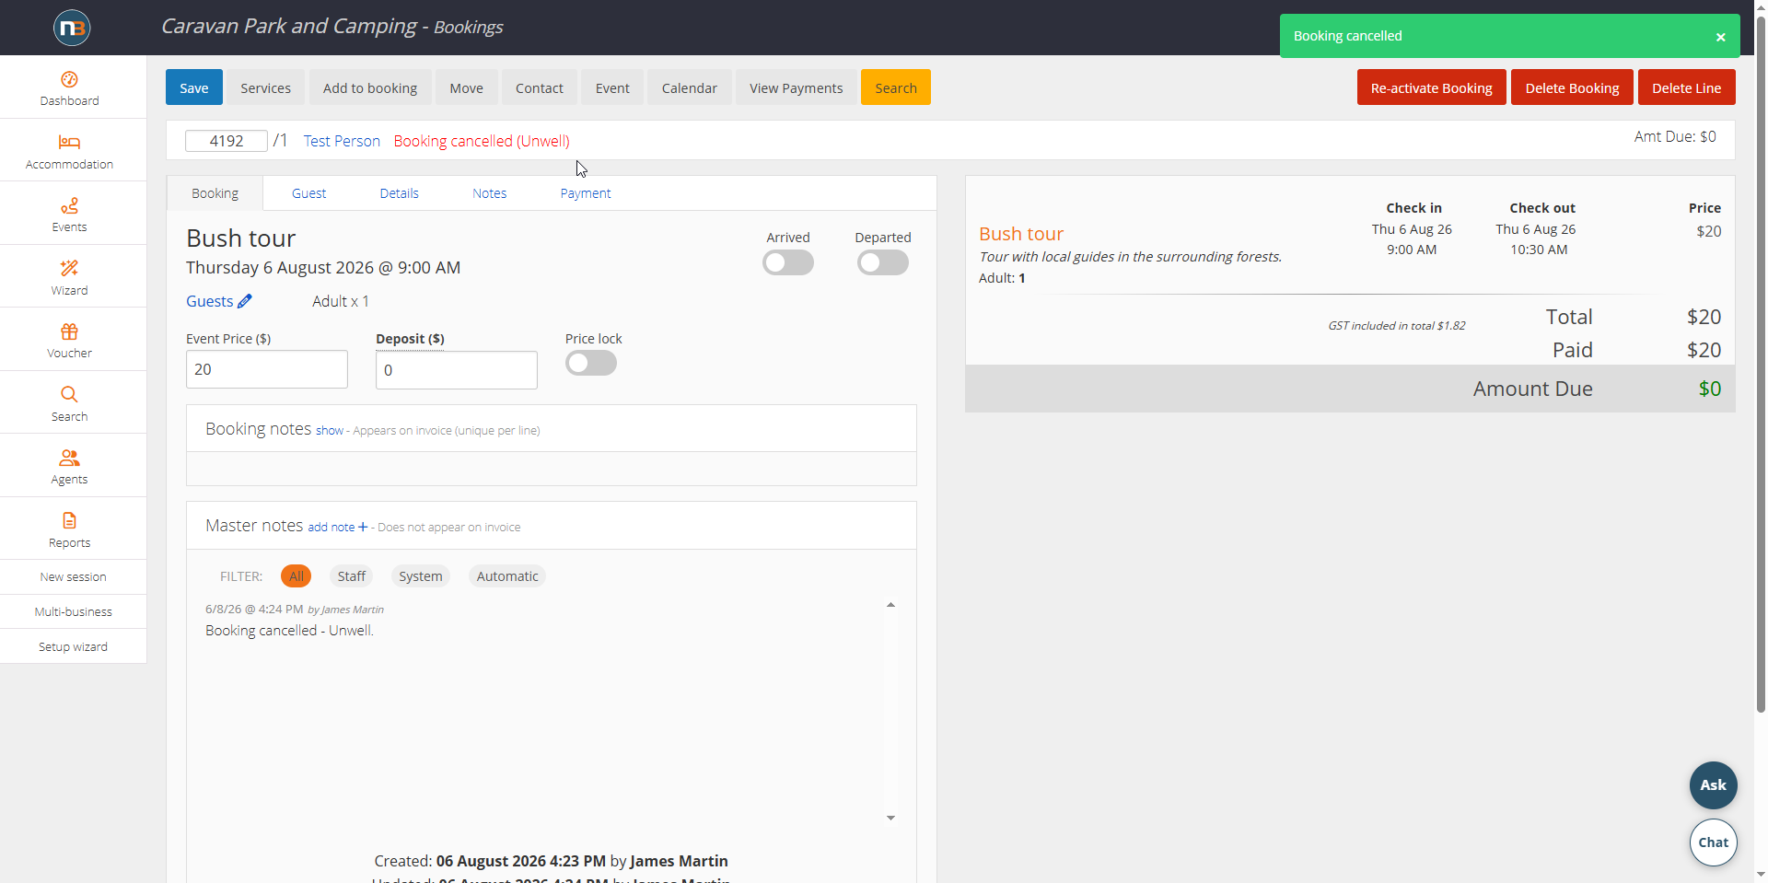Filter notes by All

(297, 576)
